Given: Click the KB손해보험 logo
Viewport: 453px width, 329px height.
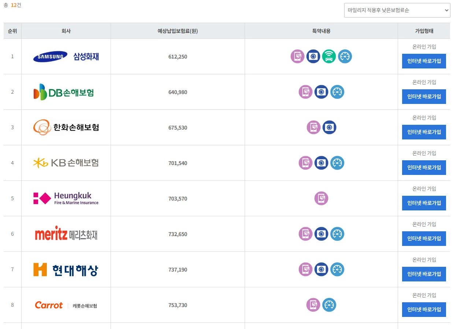Looking at the screenshot, I should tap(66, 163).
